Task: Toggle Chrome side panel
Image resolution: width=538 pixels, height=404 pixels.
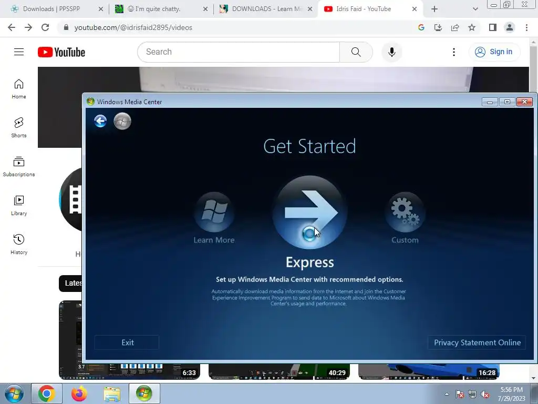Action: point(493,27)
